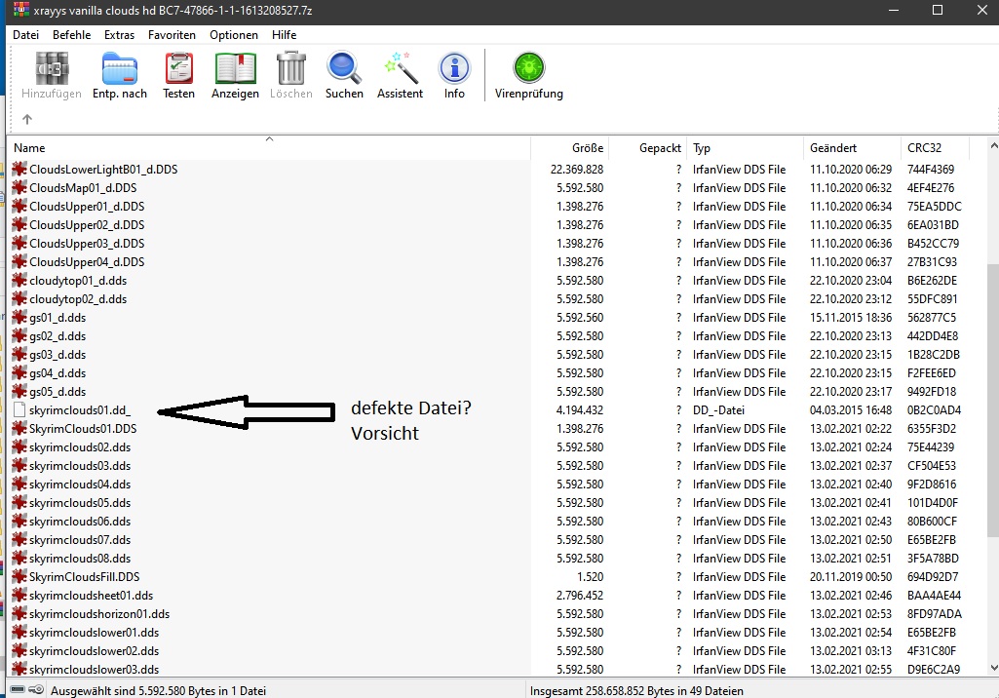Go up one folder level arrow

[x=27, y=119]
